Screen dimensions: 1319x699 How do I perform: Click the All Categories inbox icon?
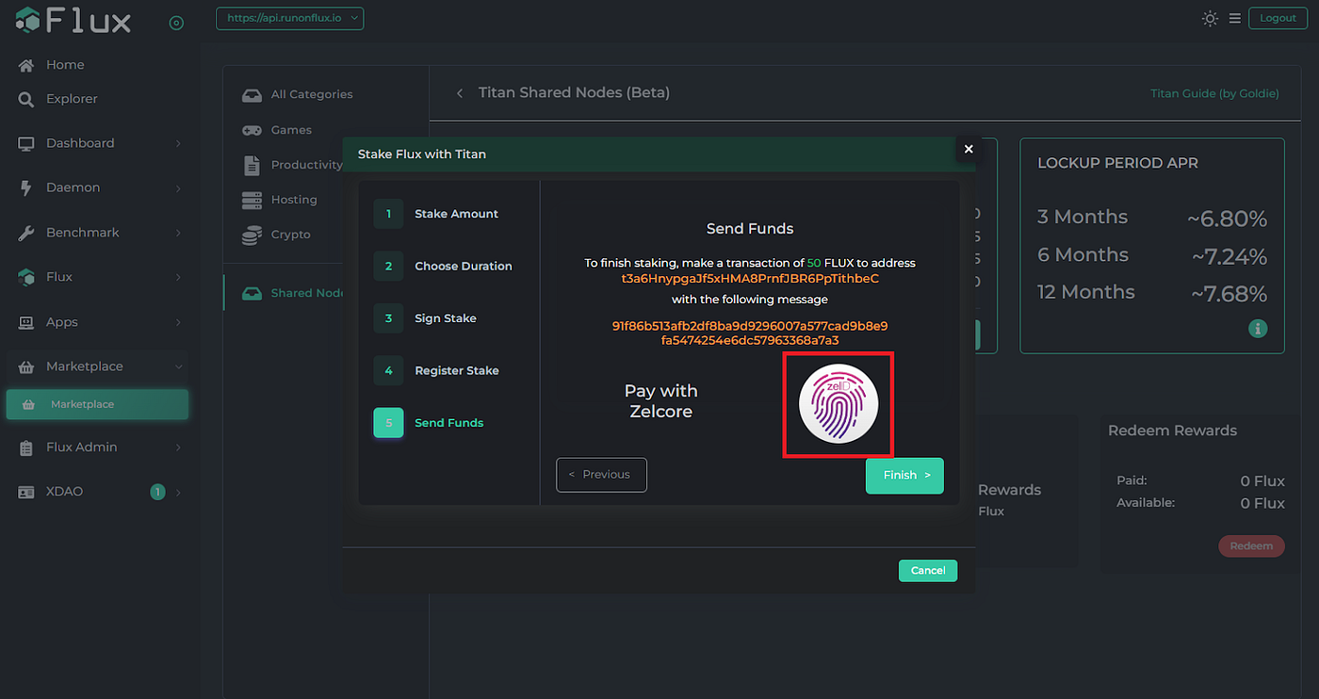coord(252,95)
